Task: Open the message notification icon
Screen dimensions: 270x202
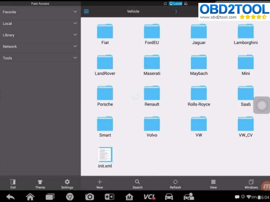Action: [x=237, y=197]
